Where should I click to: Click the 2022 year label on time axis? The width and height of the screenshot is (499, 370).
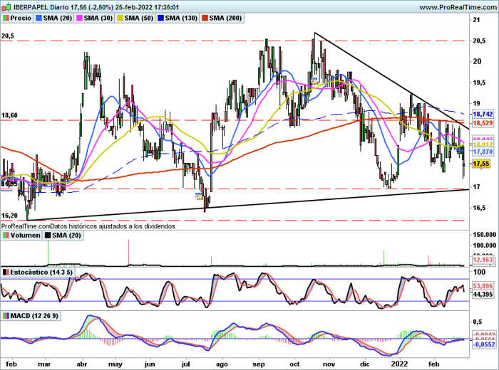tap(399, 364)
